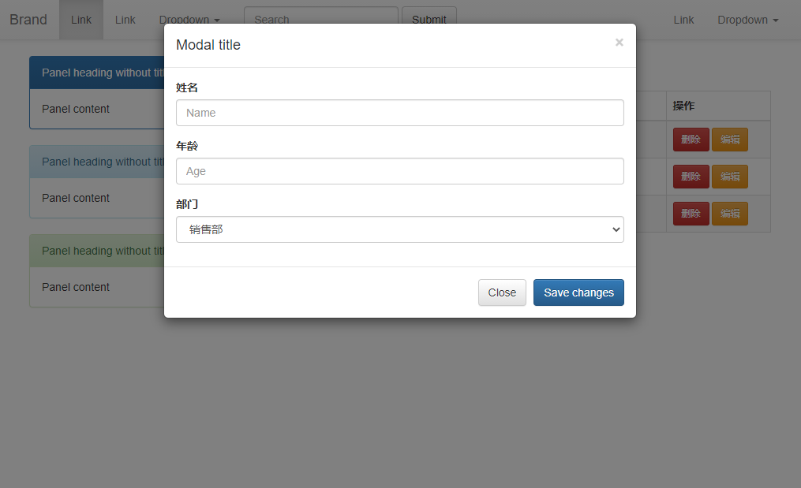The width and height of the screenshot is (801, 488).
Task: Open the 部门 select showing 销售部
Action: (399, 229)
